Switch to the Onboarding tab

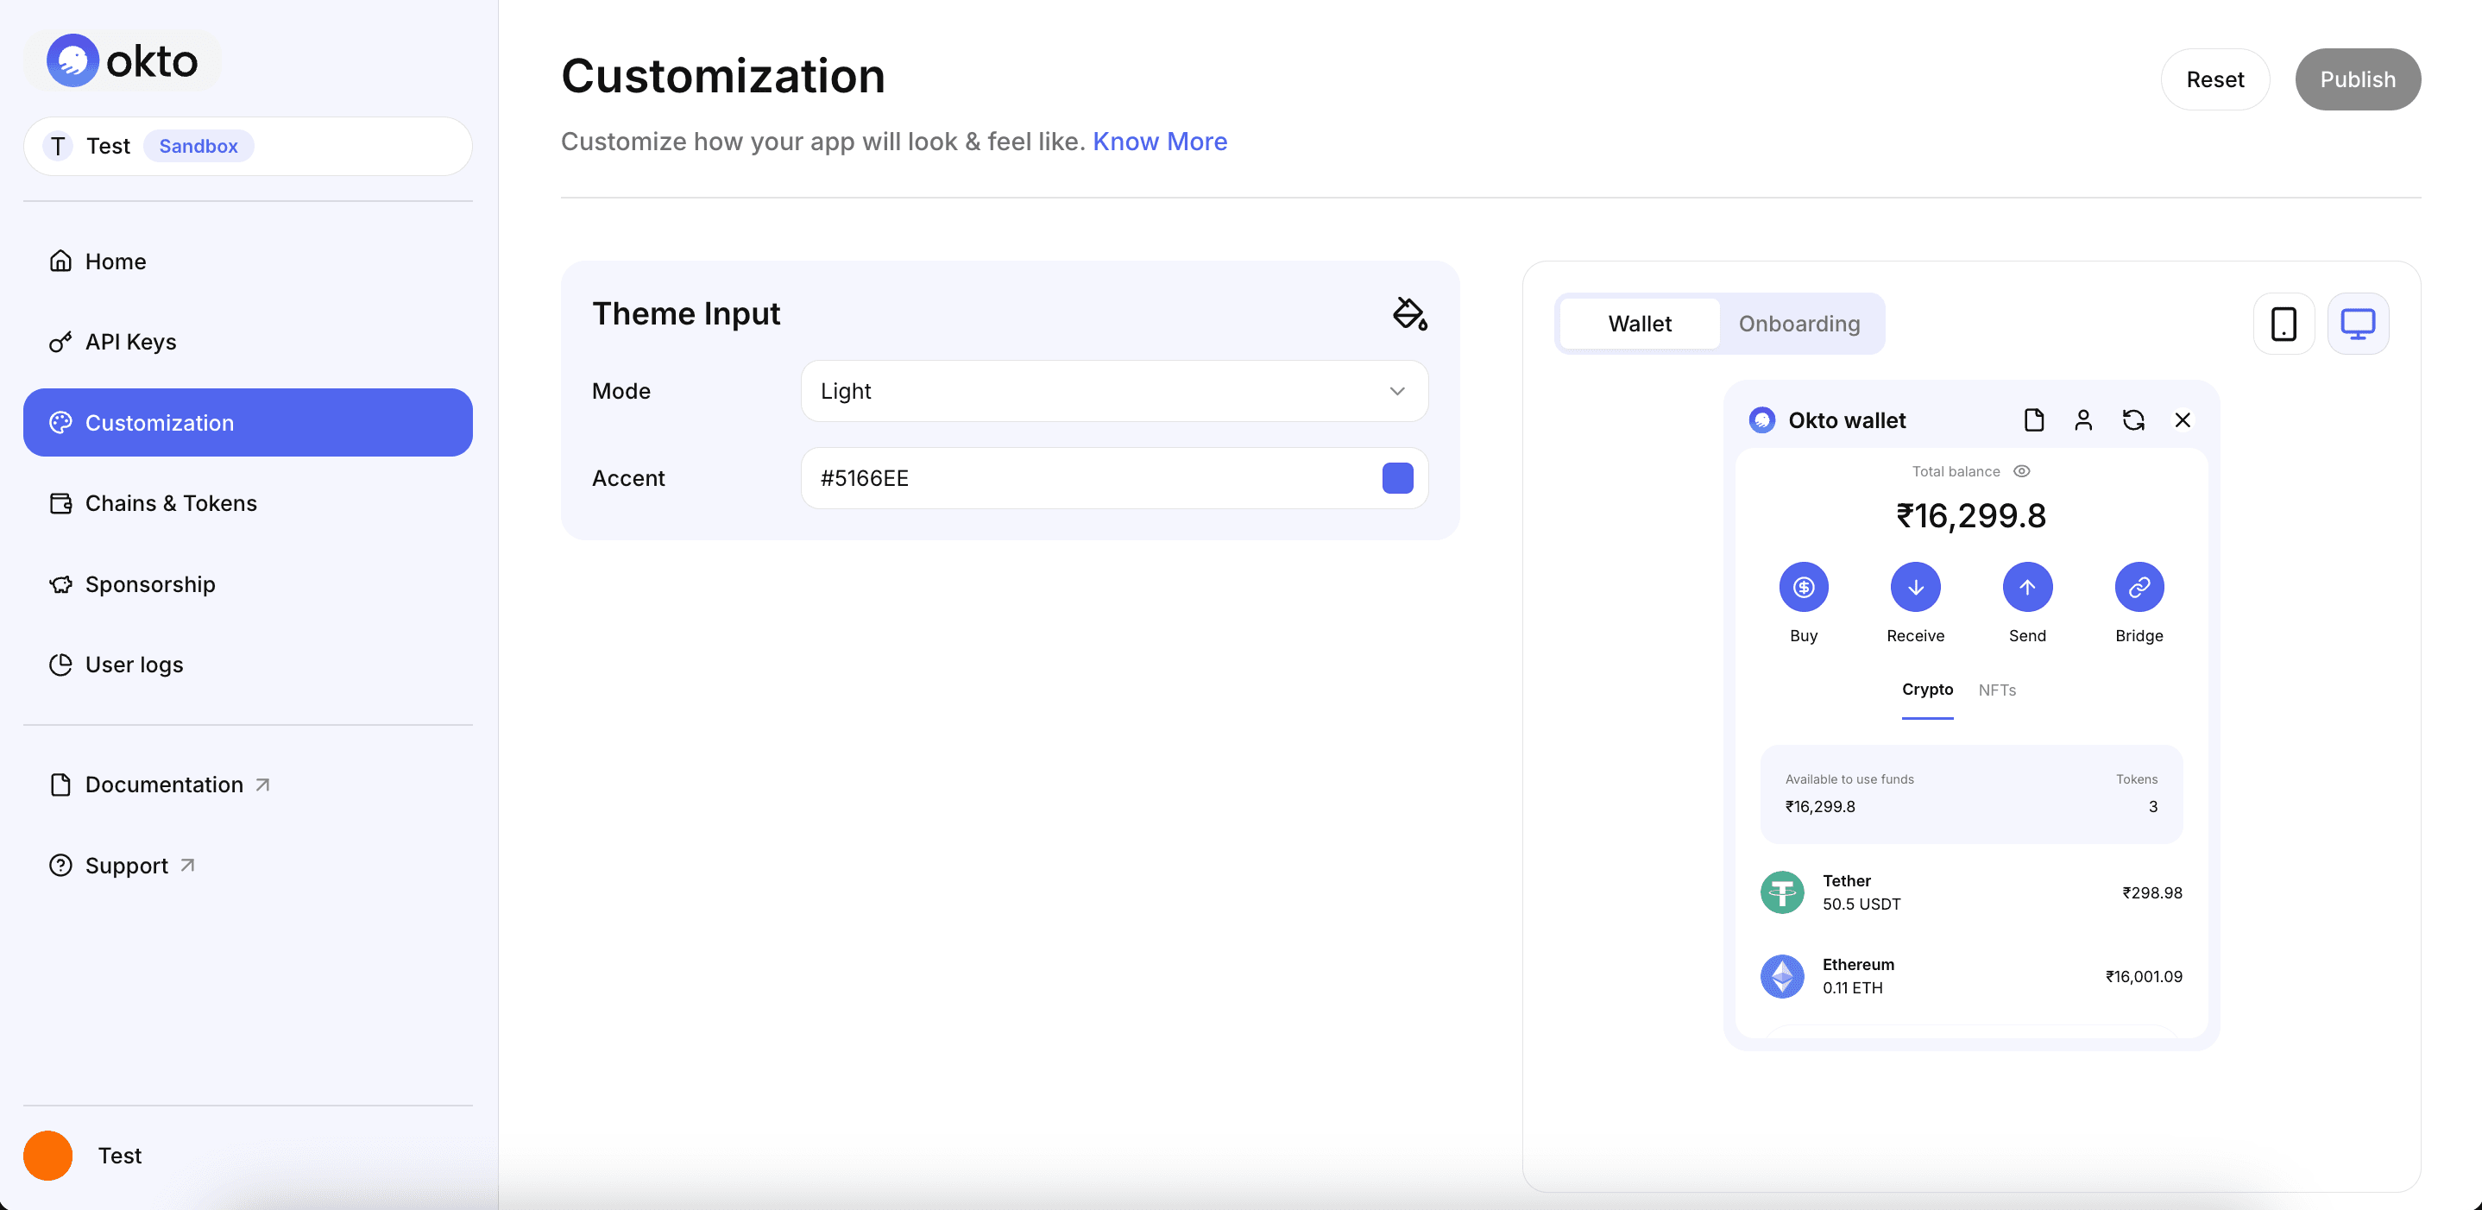coord(1798,323)
